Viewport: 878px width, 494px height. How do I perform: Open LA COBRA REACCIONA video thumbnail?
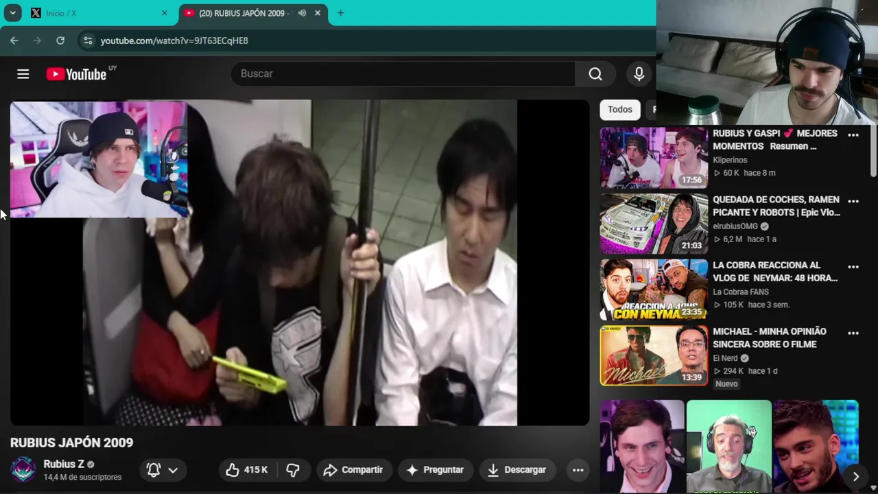click(654, 290)
